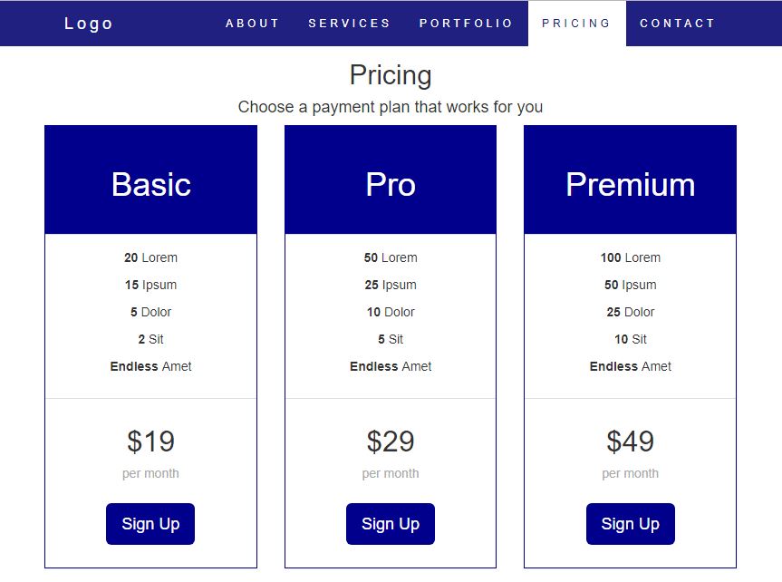Select the $29 price in Pro
The height and width of the screenshot is (582, 782).
pyautogui.click(x=391, y=441)
